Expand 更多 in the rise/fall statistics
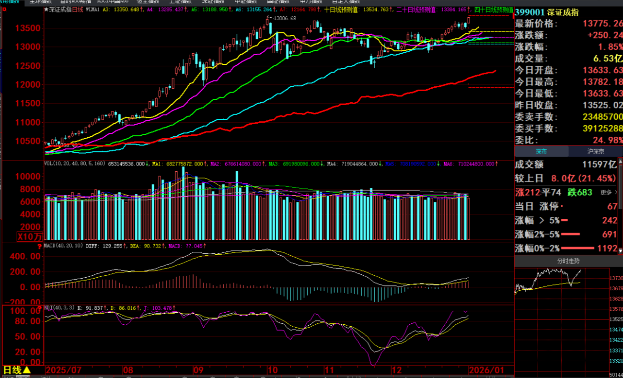 [x=608, y=192]
